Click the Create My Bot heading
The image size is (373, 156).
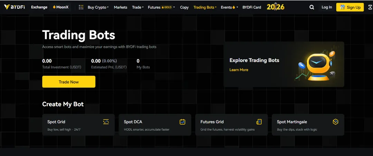(x=63, y=104)
